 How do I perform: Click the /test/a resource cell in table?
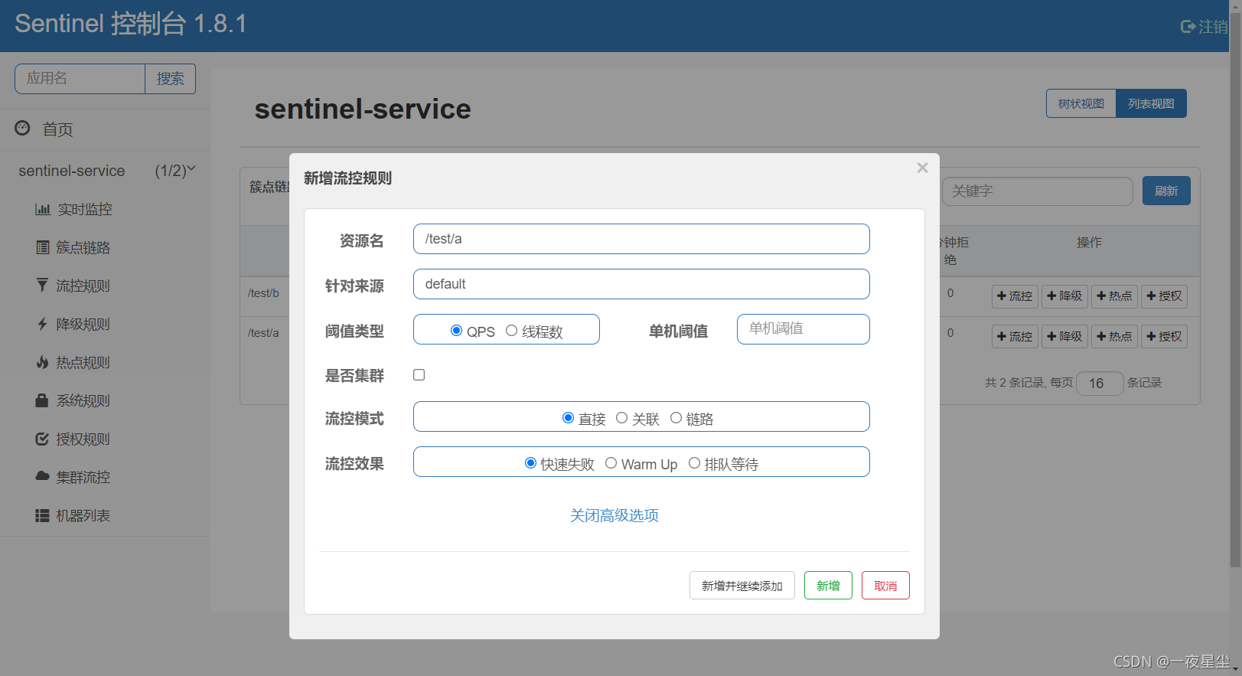coord(263,333)
